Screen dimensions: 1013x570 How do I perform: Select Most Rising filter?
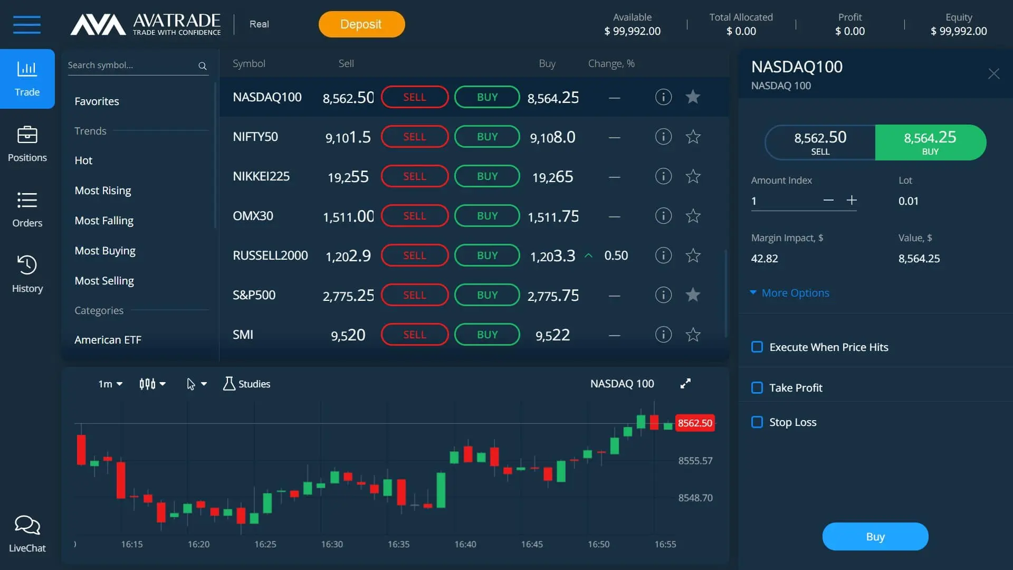pos(103,191)
